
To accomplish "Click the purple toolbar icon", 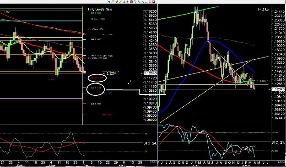I will pos(113,2).
